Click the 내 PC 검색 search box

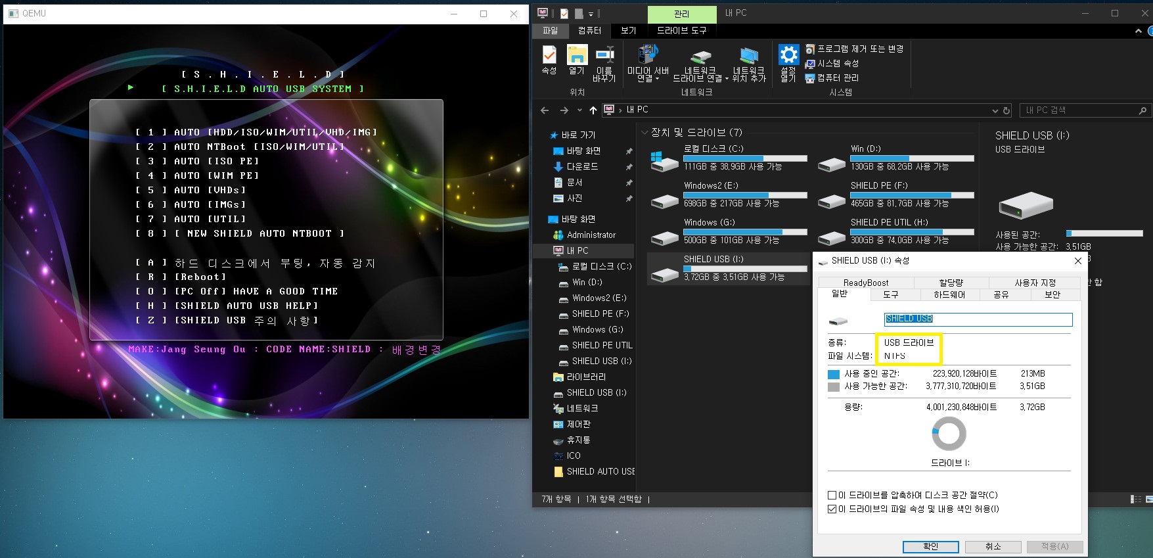[1085, 110]
